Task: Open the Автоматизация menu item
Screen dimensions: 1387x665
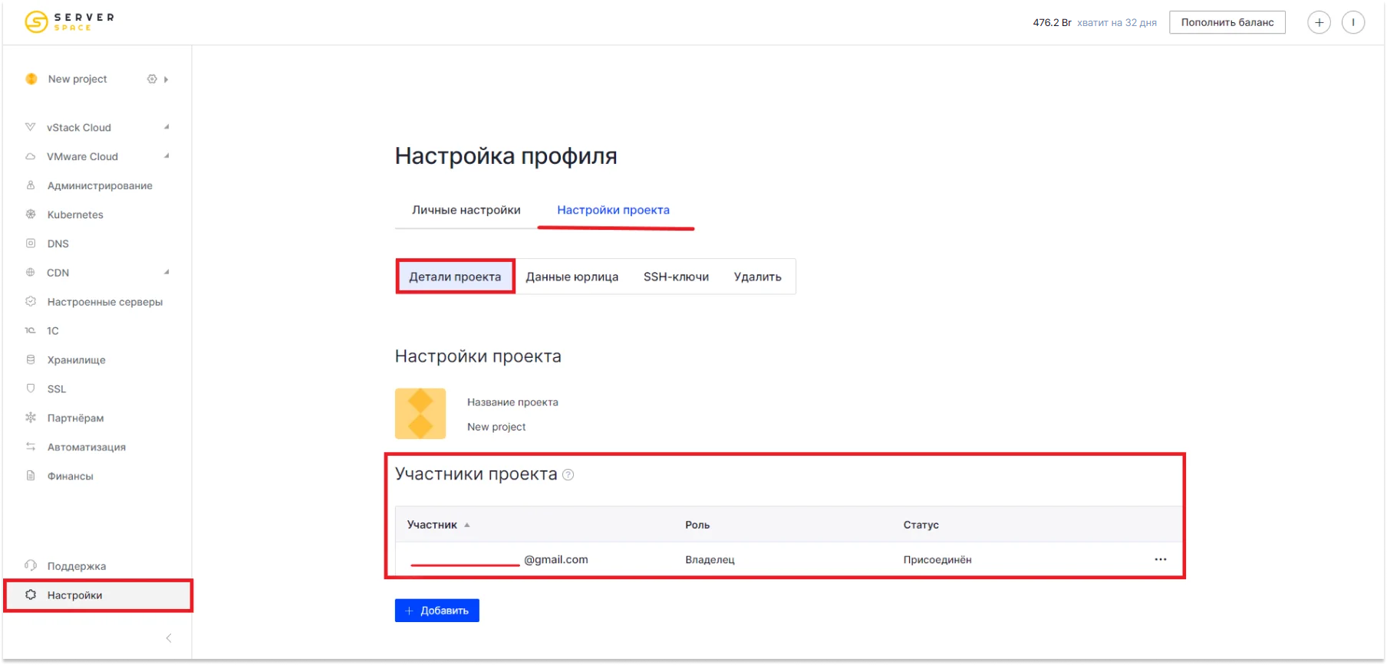Action: tap(87, 447)
